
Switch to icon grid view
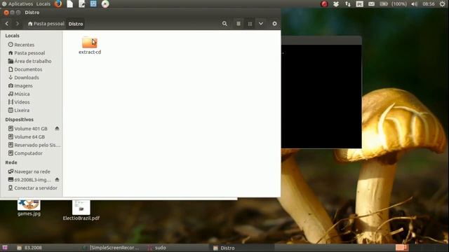250,24
